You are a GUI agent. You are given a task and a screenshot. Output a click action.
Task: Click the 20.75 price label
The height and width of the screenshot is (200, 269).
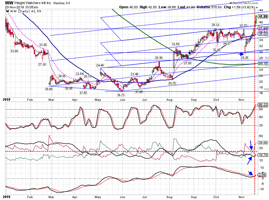[x=172, y=83]
